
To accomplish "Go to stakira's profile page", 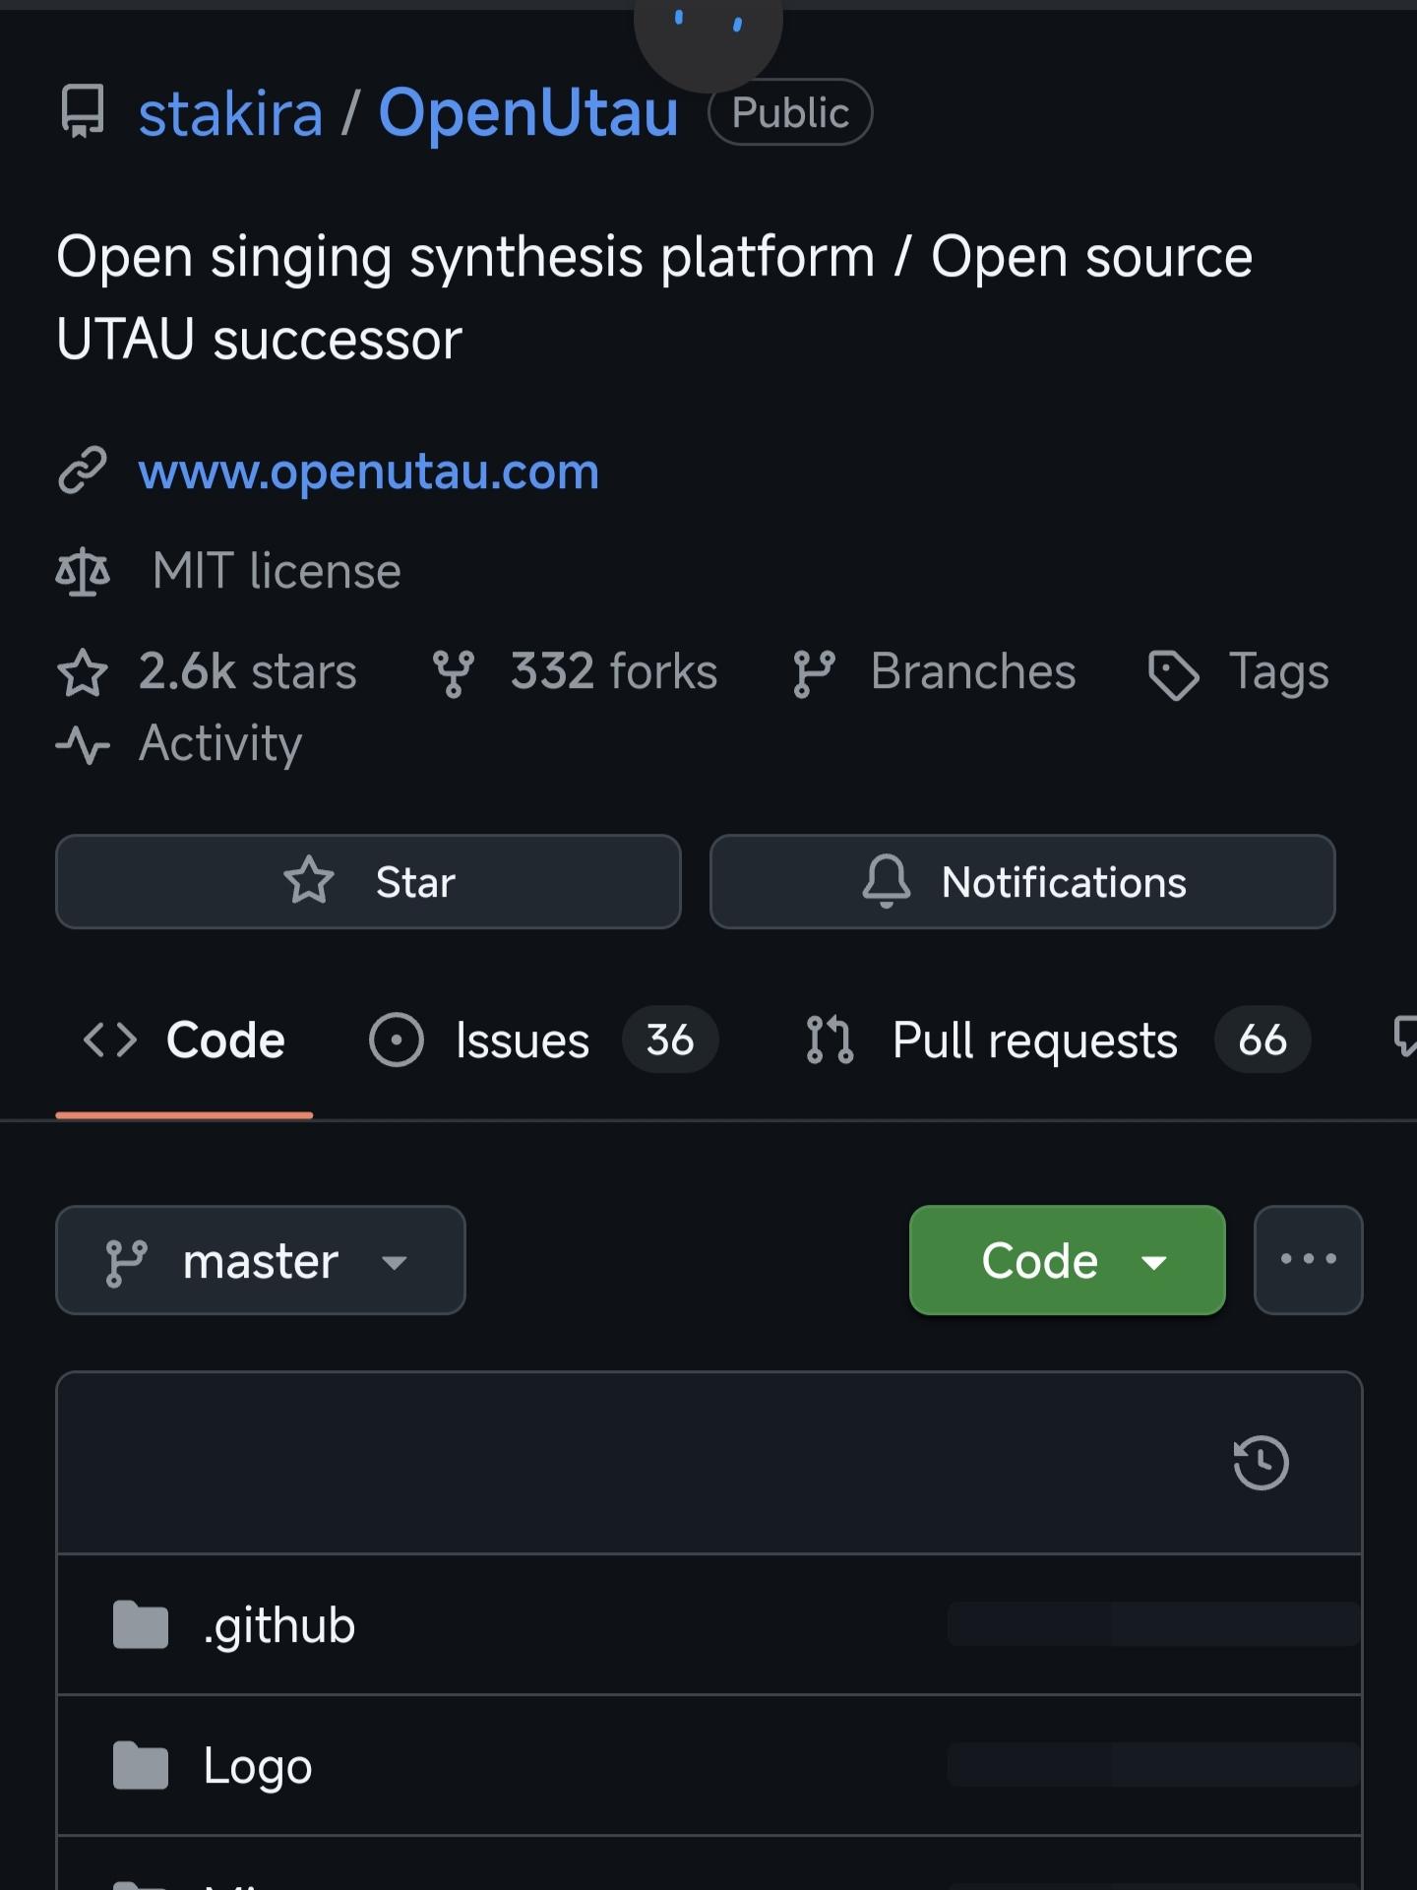I will 228,112.
